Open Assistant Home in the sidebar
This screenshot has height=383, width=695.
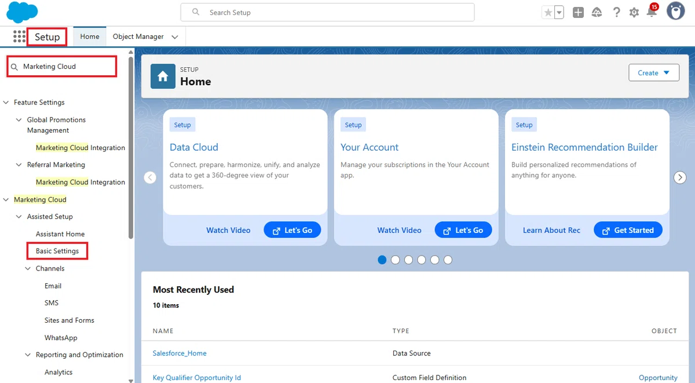60,234
